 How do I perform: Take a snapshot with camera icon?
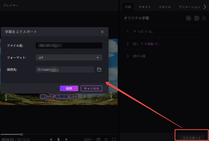click(x=99, y=139)
